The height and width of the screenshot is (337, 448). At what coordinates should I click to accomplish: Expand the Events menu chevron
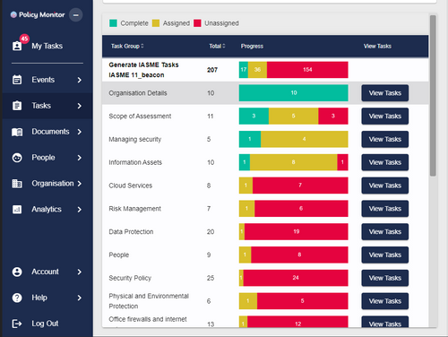79,80
